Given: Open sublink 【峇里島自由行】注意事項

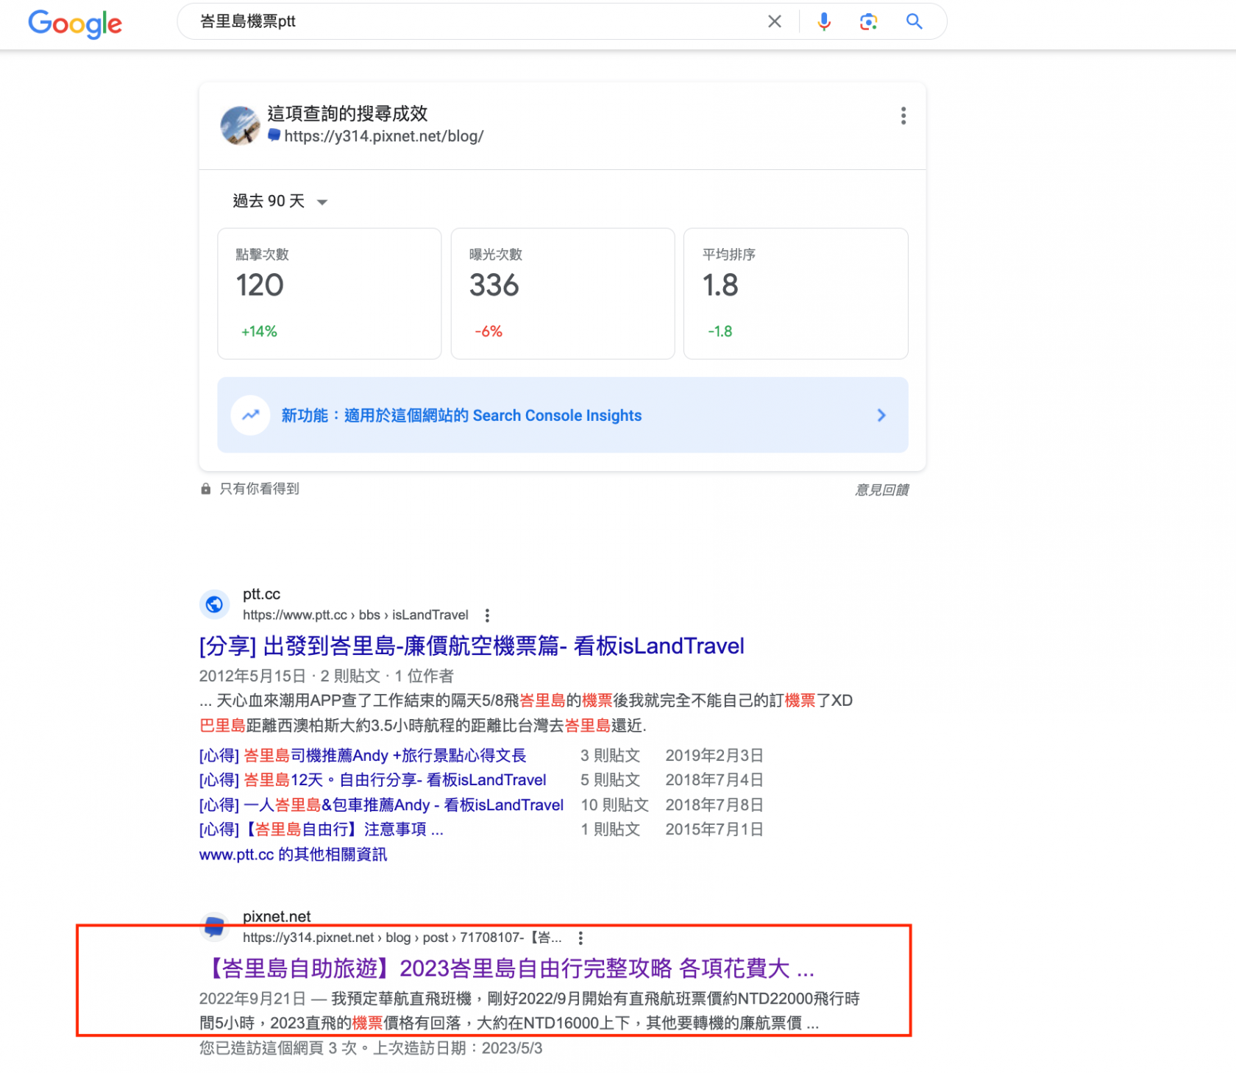Looking at the screenshot, I should [322, 829].
